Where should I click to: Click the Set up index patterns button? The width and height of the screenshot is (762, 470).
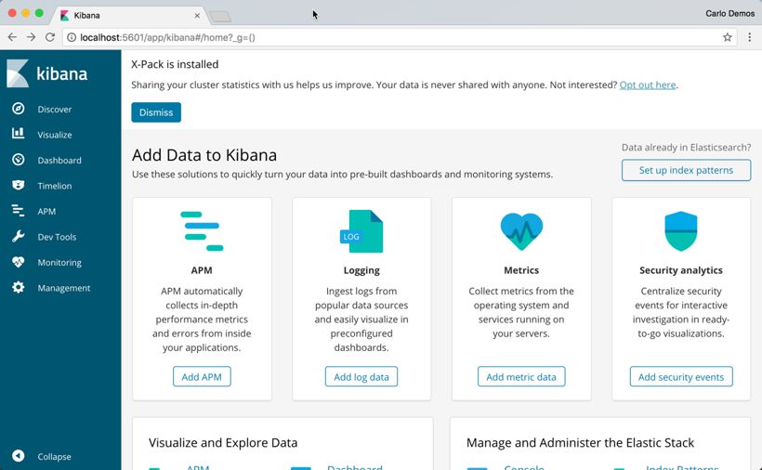click(686, 170)
